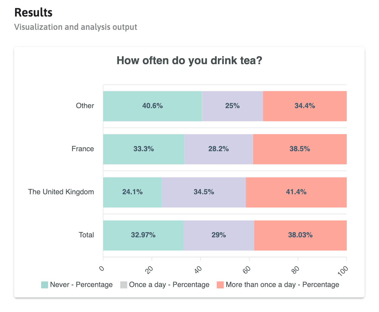
Task: Click the United Kingdom 24.1% segment
Action: (x=132, y=192)
